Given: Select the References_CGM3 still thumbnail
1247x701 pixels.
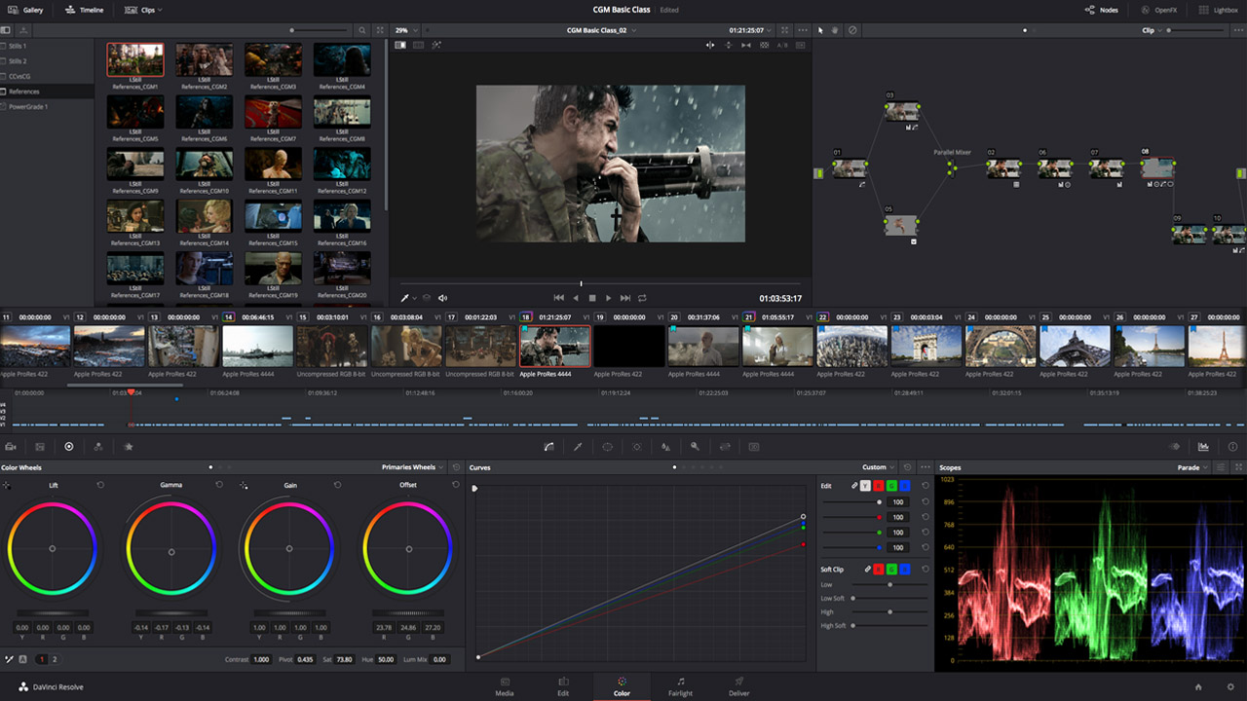Looking at the screenshot, I should coord(273,60).
